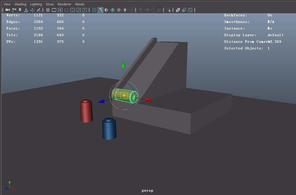This screenshot has height=195, width=296.
Task: Switch to Wireframe display mode
Action: [94, 10]
